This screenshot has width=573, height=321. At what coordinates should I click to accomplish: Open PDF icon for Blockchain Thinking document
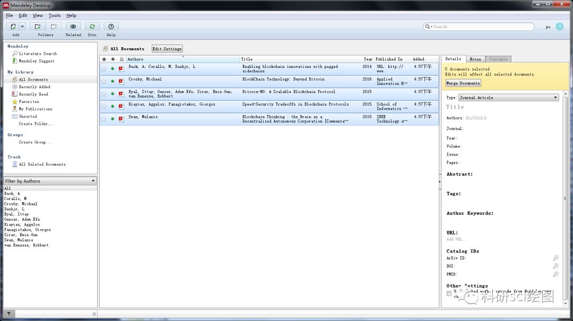click(121, 119)
